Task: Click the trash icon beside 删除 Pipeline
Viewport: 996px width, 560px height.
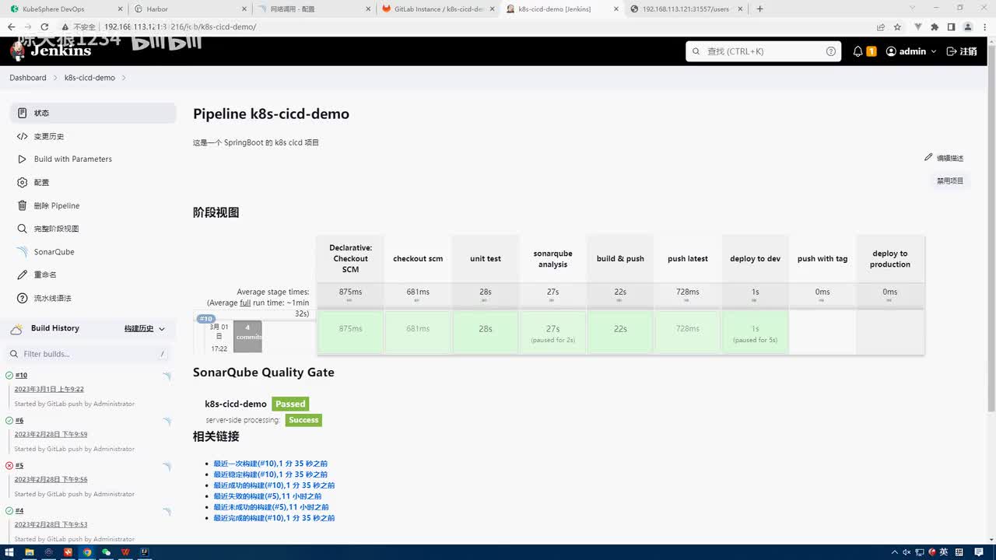Action: [x=22, y=205]
